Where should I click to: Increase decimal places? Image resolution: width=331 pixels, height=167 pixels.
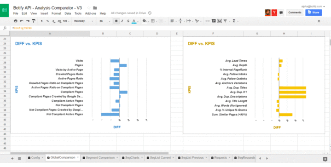click(59, 21)
